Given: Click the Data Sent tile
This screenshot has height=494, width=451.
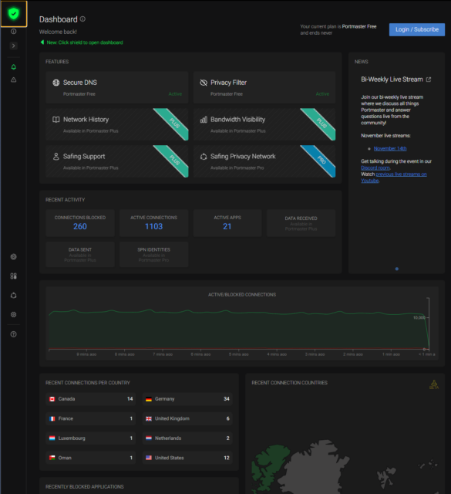Looking at the screenshot, I should pyautogui.click(x=80, y=254).
